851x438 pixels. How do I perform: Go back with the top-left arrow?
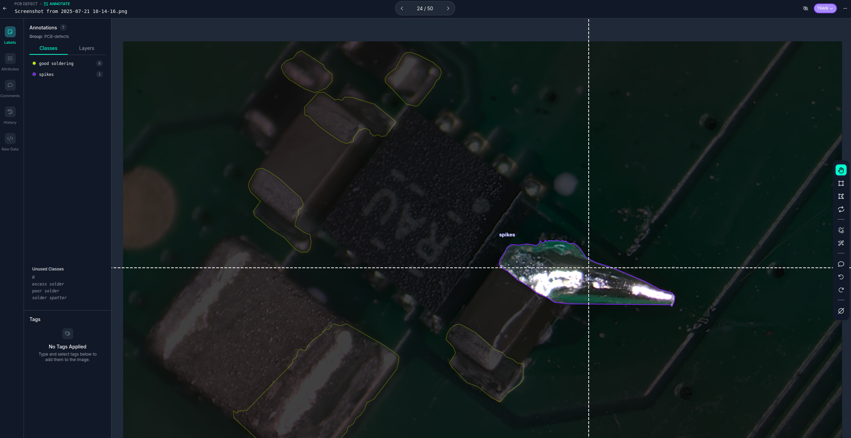coord(5,8)
